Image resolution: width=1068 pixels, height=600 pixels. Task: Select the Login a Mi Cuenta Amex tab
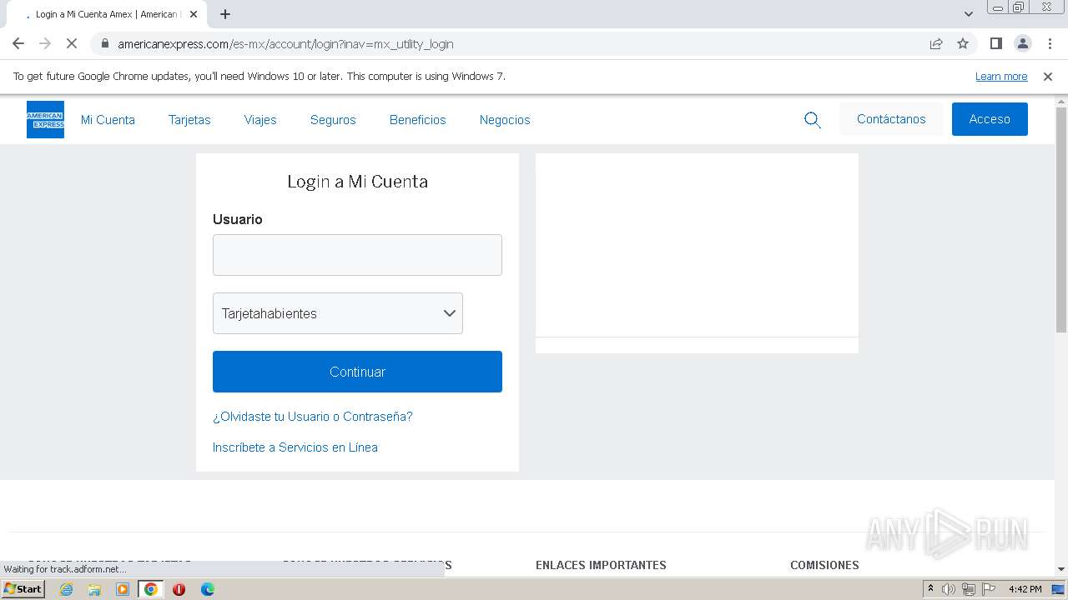pyautogui.click(x=107, y=14)
